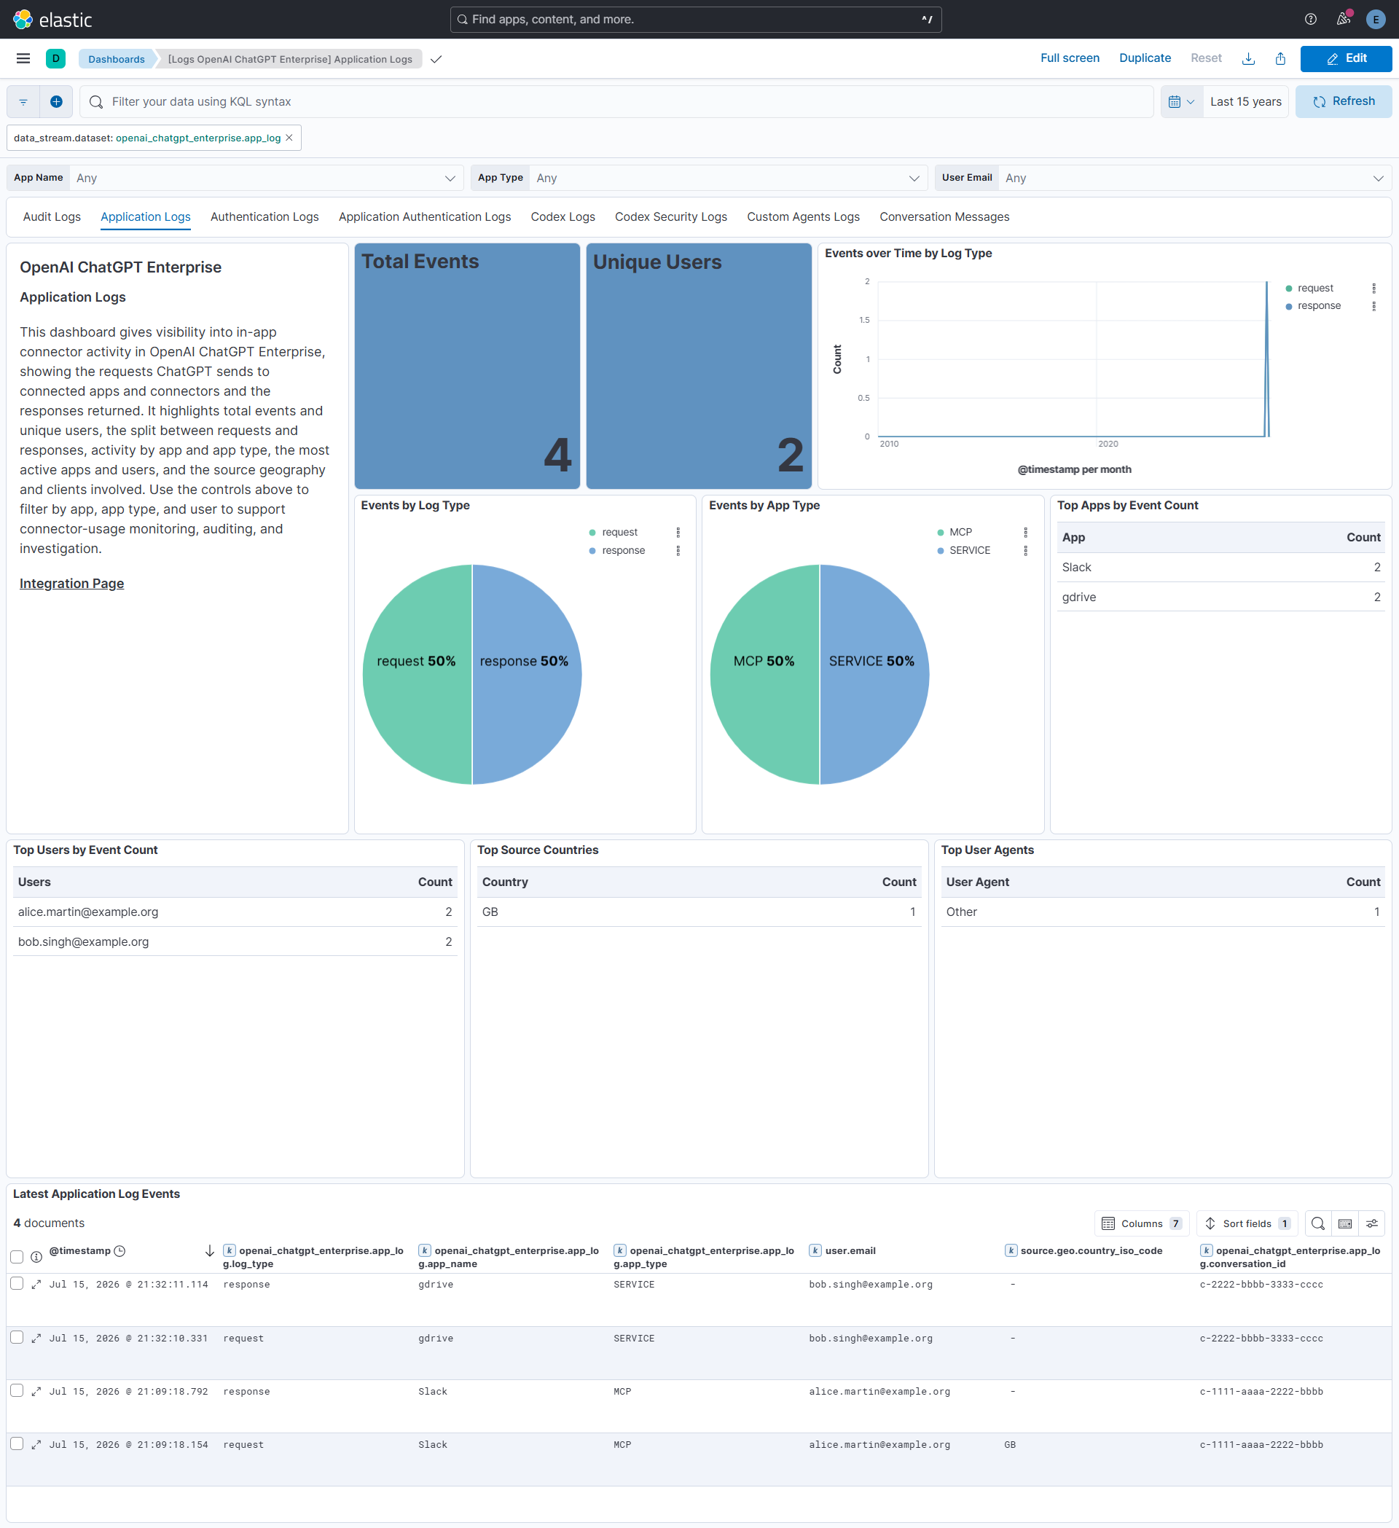Screen dimensions: 1399x1528
Task: Open options for SERVICE legend entry
Action: tap(1025, 551)
